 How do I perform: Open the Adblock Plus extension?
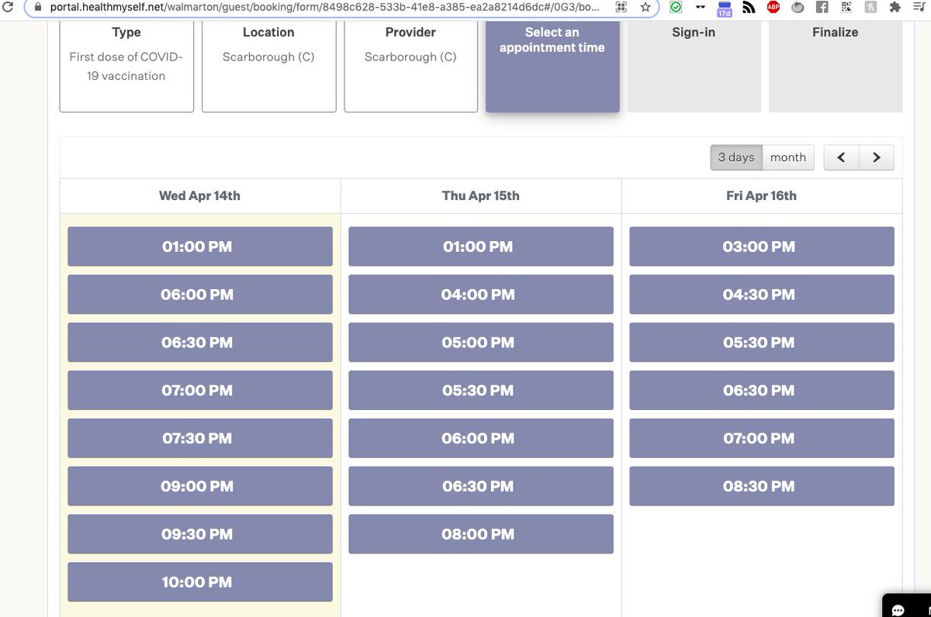click(774, 7)
